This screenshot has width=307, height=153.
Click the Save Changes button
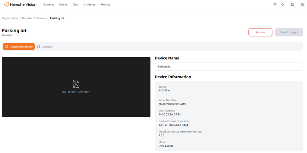[289, 32]
